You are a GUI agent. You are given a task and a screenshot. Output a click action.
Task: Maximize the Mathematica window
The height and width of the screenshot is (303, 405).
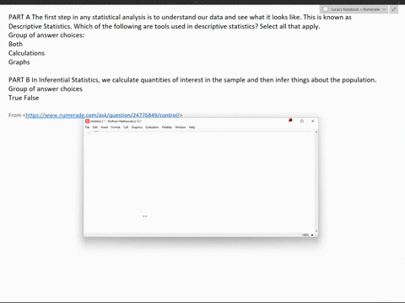pos(302,121)
